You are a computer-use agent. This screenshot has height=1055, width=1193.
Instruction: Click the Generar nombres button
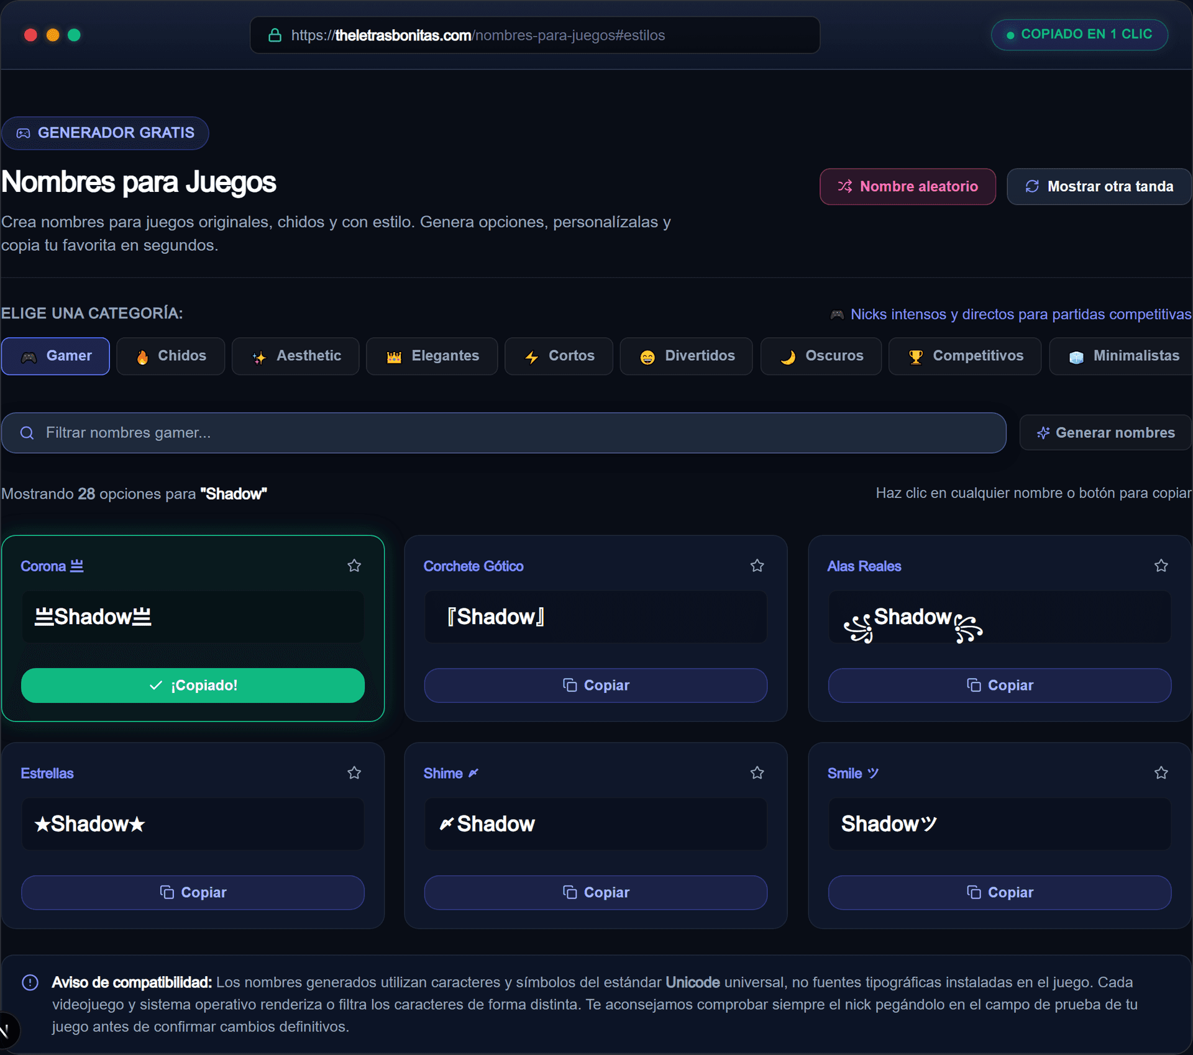pos(1105,433)
